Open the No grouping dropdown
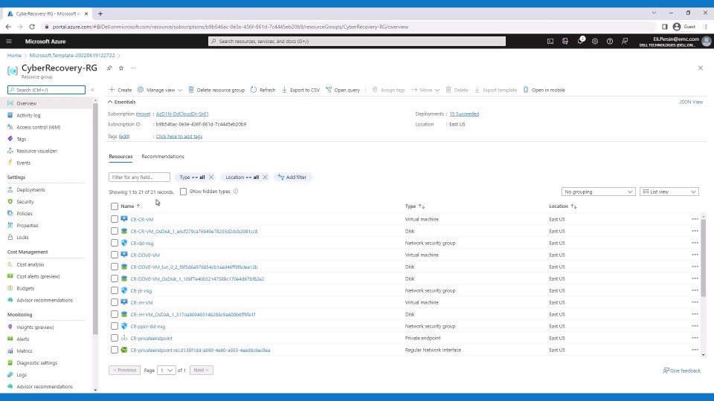 click(598, 192)
